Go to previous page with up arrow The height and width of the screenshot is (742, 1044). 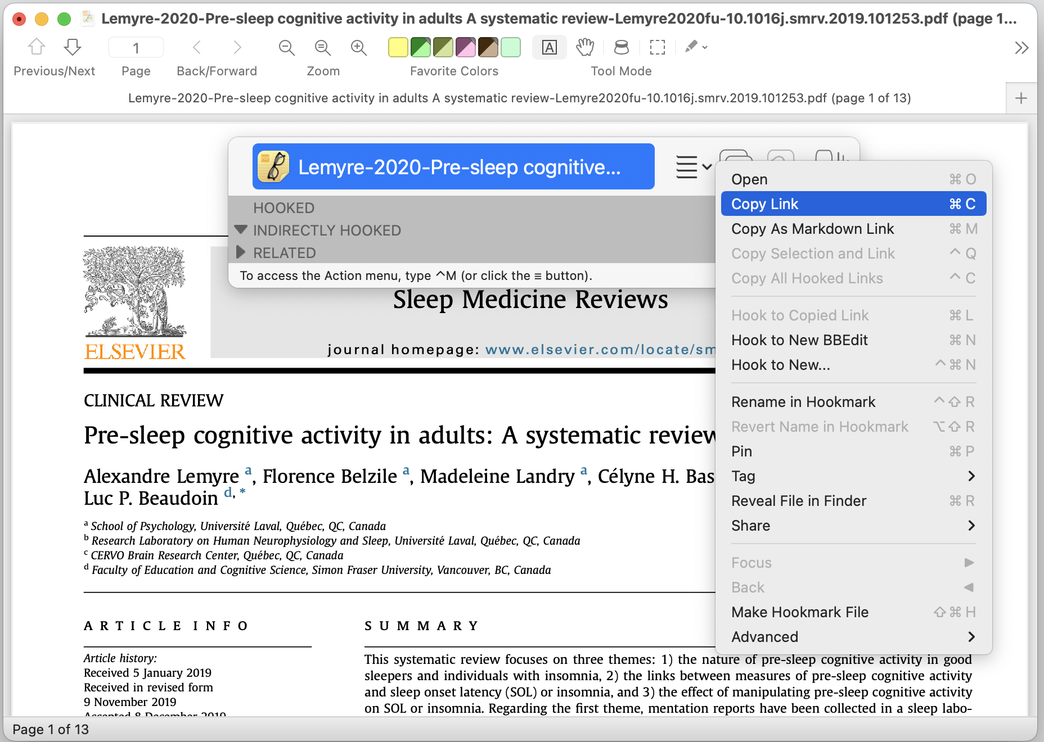point(37,47)
